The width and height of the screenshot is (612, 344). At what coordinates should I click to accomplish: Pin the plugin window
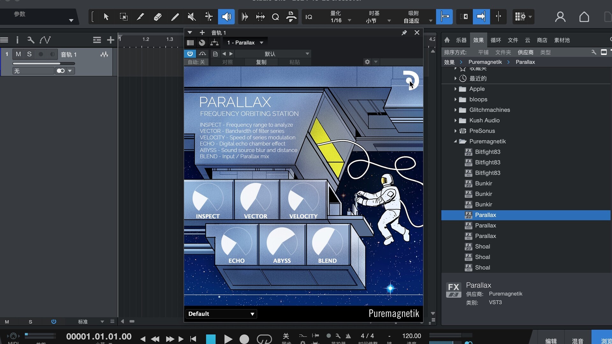[x=404, y=32]
